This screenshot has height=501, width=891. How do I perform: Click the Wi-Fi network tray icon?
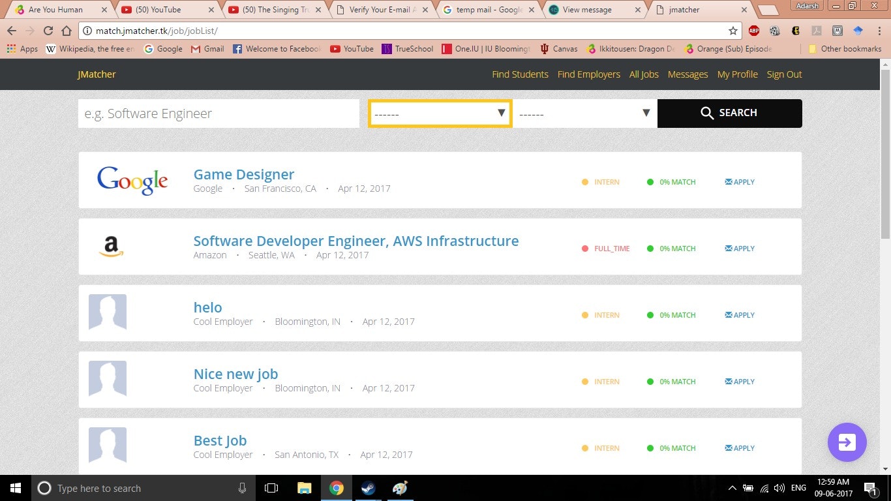point(764,488)
